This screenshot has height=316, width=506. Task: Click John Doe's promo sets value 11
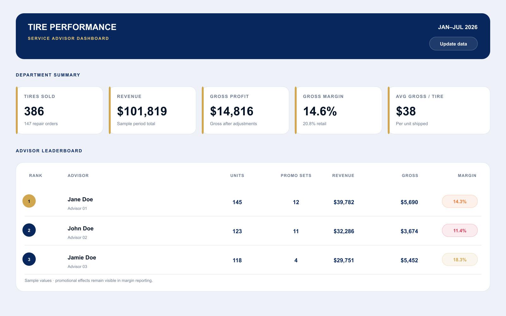(x=296, y=231)
